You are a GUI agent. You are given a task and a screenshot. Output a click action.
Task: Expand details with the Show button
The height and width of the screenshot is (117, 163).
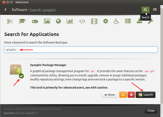coord(110,95)
